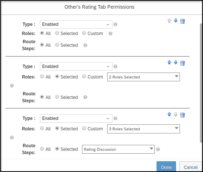
Task: Choose All roles in the second block
Action: pos(42,76)
